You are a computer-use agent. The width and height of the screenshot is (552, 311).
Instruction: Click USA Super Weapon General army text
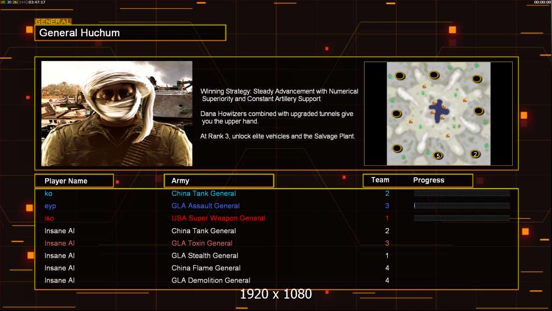tap(219, 218)
